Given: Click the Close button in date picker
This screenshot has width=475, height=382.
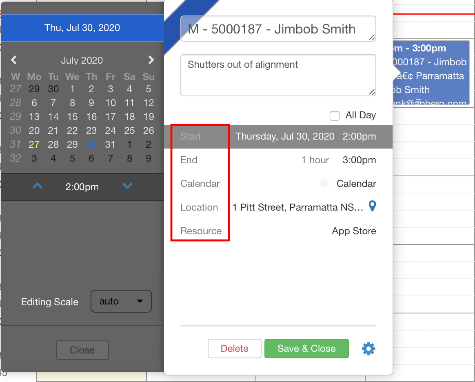Looking at the screenshot, I should coord(82,350).
